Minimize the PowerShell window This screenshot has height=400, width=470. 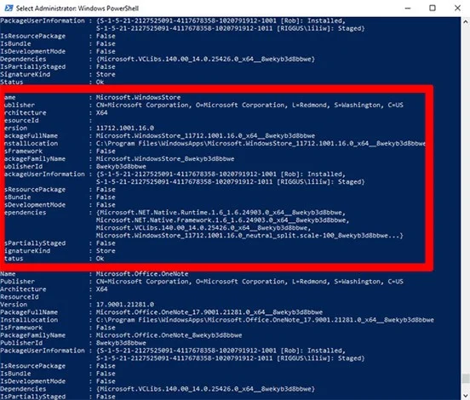(408, 9)
